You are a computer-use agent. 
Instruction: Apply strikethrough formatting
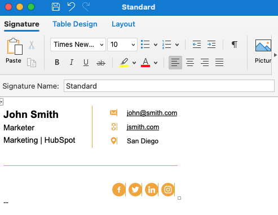click(101, 63)
